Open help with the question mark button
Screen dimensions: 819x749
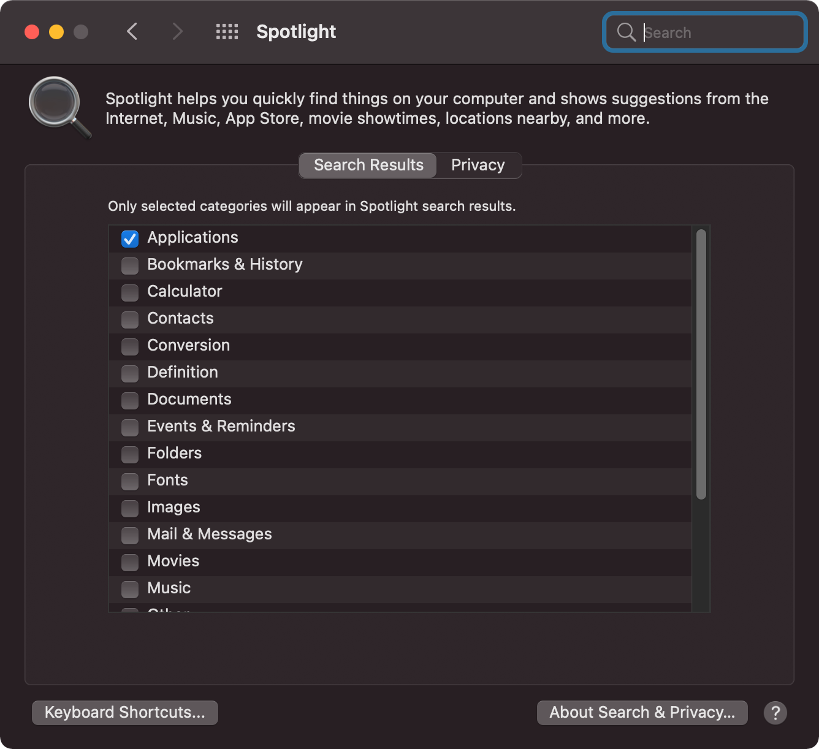click(x=775, y=713)
